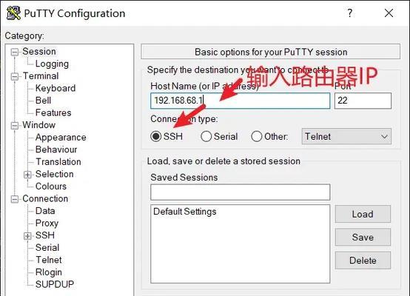Open the SSH category in tree
Screen dimensions: 410x296
pos(45,235)
